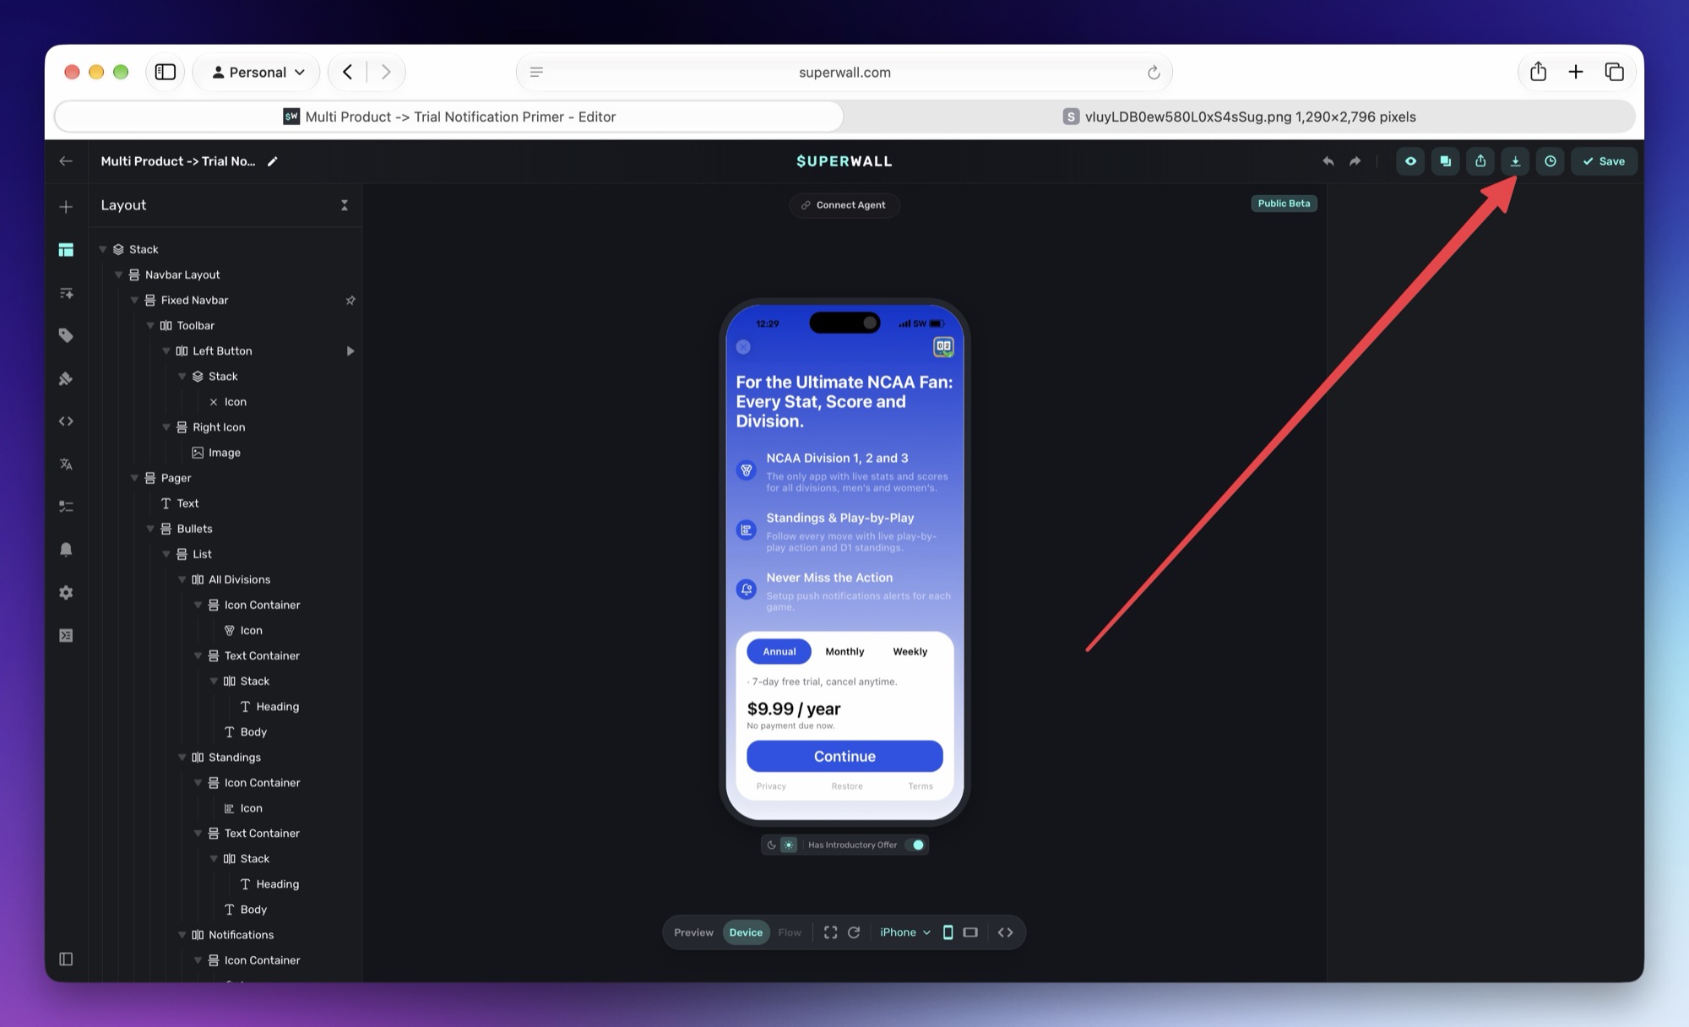Open the localization translate sidebar icon
This screenshot has height=1027, width=1689.
pos(66,464)
